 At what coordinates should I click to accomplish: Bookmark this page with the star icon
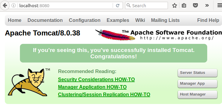175,5
